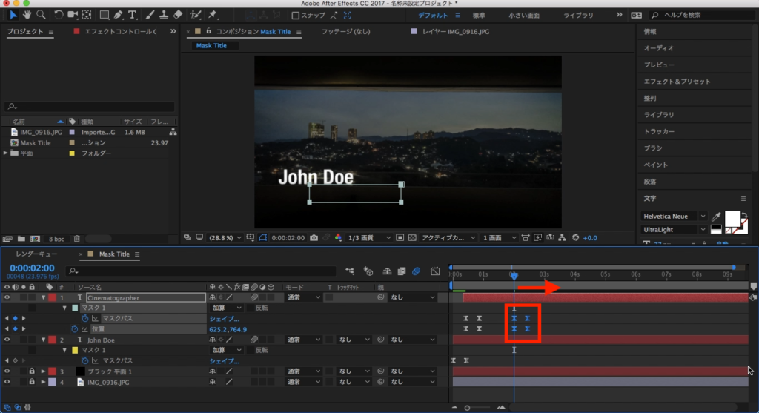The image size is (759, 413).
Task: Select the Horizontal Type tool
Action: tap(133, 15)
